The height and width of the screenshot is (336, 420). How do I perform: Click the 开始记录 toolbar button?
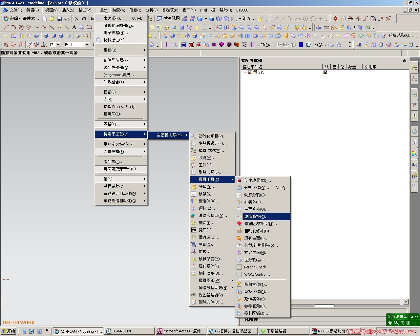tap(400, 35)
